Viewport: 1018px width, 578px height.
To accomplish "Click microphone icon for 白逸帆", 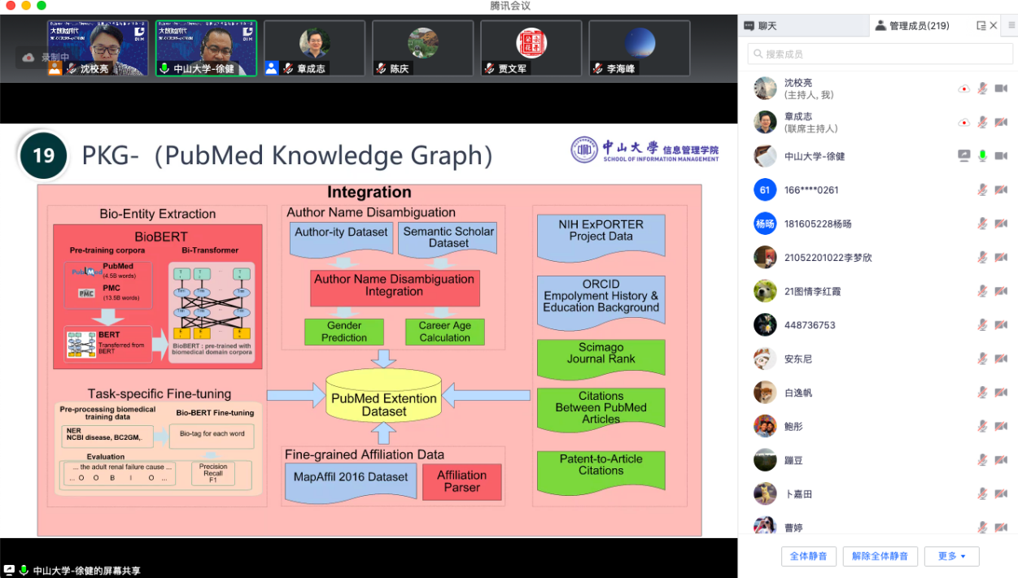I will (983, 393).
